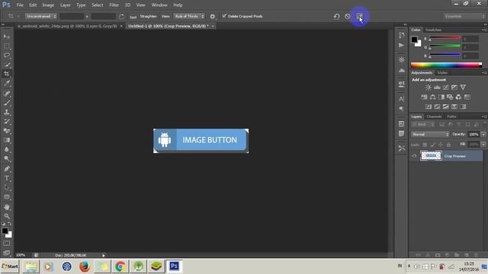Open crop options gear settings
The width and height of the screenshot is (488, 274).
pyautogui.click(x=212, y=17)
